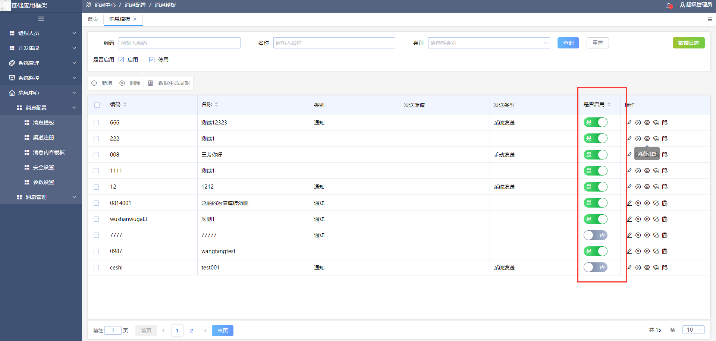Click the clipboard icon in row ceshi
Screen dimensions: 716x341
click(665, 268)
